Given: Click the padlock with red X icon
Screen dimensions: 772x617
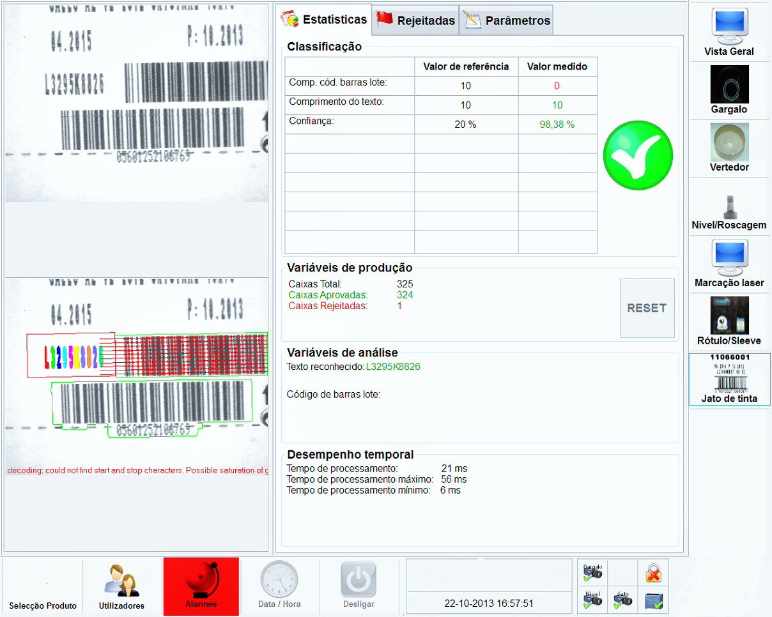Looking at the screenshot, I should tap(653, 572).
